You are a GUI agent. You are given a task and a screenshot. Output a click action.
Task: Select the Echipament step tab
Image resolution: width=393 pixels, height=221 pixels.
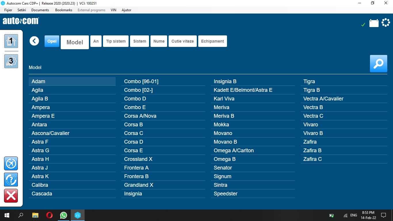213,41
